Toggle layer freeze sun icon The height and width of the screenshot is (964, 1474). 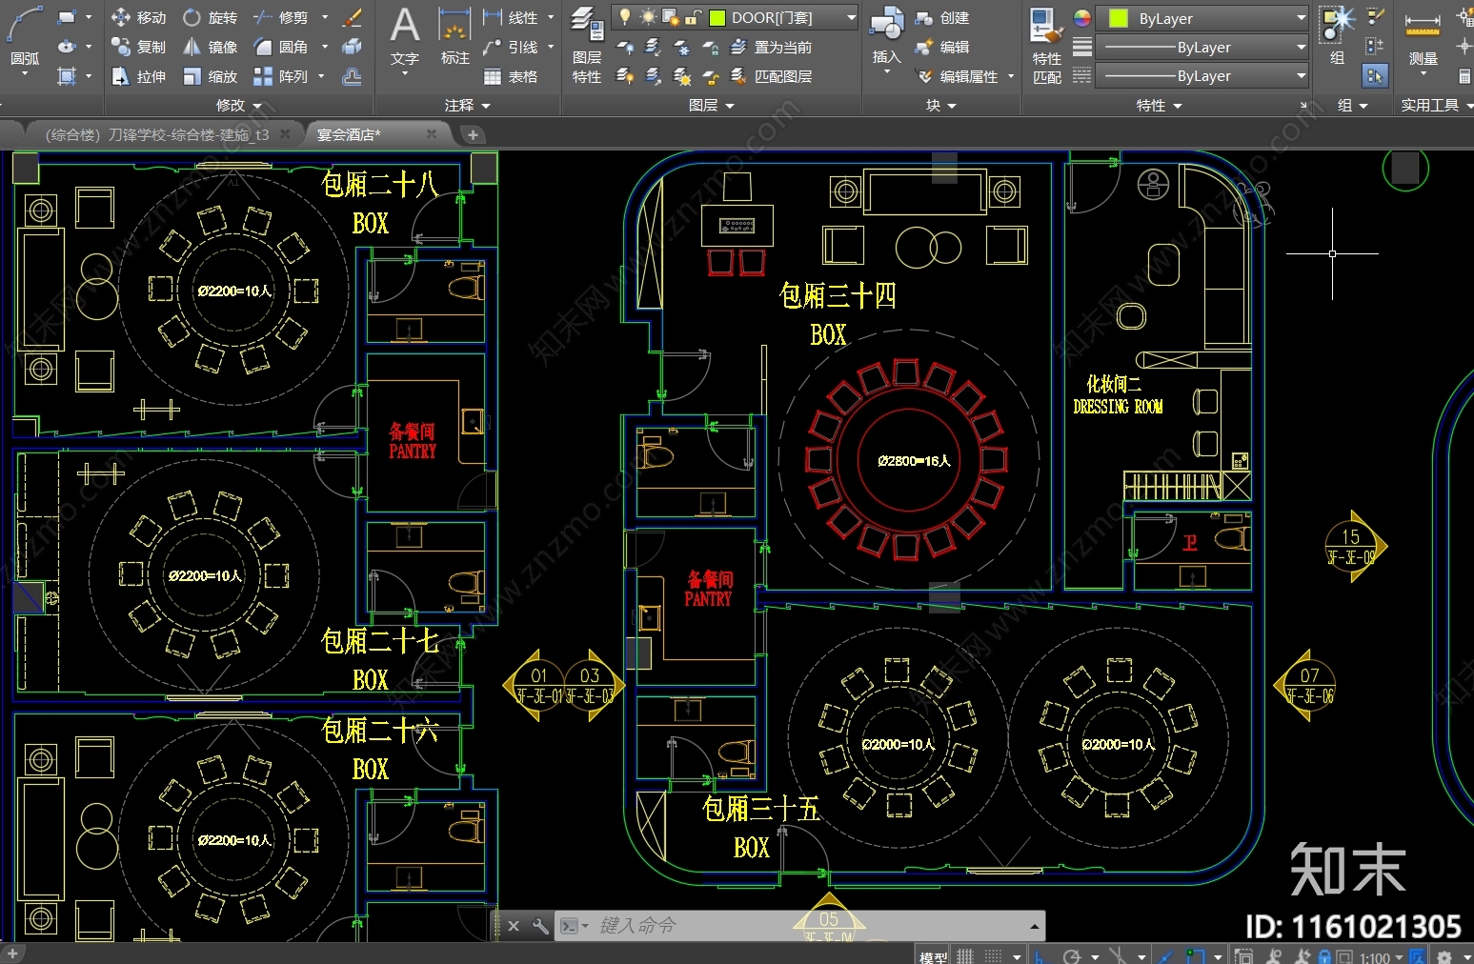pyautogui.click(x=648, y=17)
